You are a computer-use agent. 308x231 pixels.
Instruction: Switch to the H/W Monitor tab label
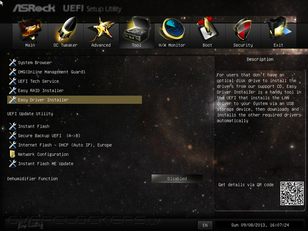[172, 45]
